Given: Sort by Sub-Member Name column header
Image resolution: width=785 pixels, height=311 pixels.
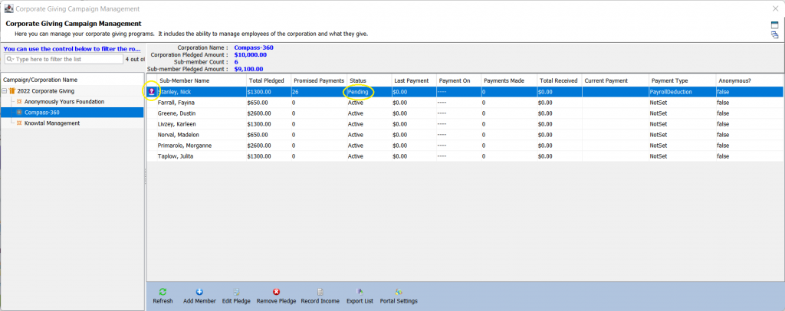Looking at the screenshot, I should click(202, 80).
